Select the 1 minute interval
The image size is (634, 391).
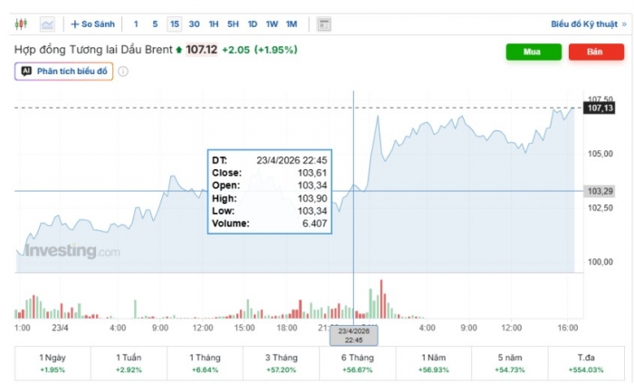tap(136, 24)
